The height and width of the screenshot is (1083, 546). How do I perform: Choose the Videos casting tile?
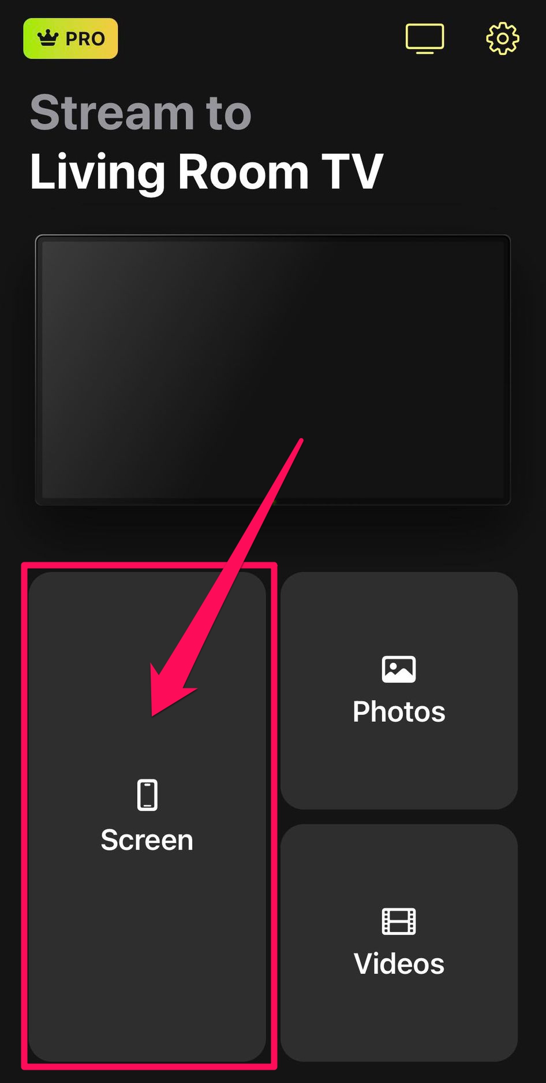399,943
